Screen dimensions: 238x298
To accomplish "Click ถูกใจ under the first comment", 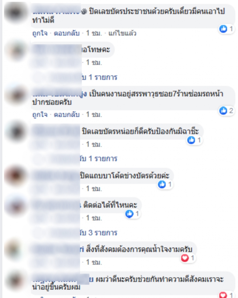I will tap(40, 33).
